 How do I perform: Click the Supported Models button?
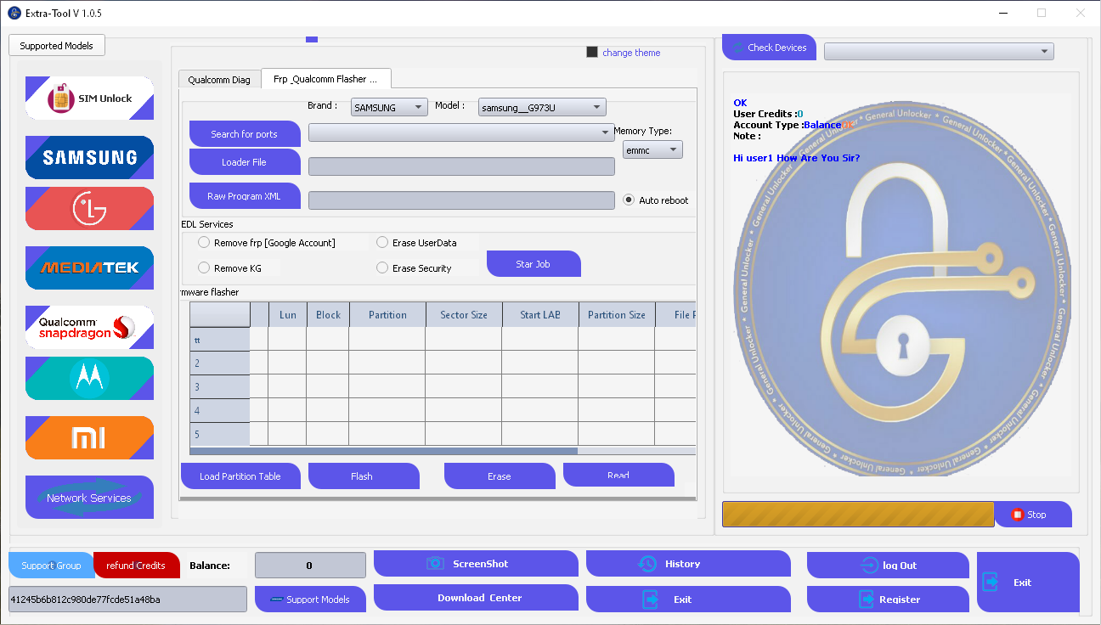pyautogui.click(x=57, y=46)
